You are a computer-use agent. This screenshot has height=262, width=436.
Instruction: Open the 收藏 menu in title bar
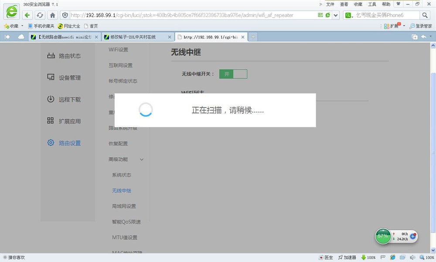point(358,4)
